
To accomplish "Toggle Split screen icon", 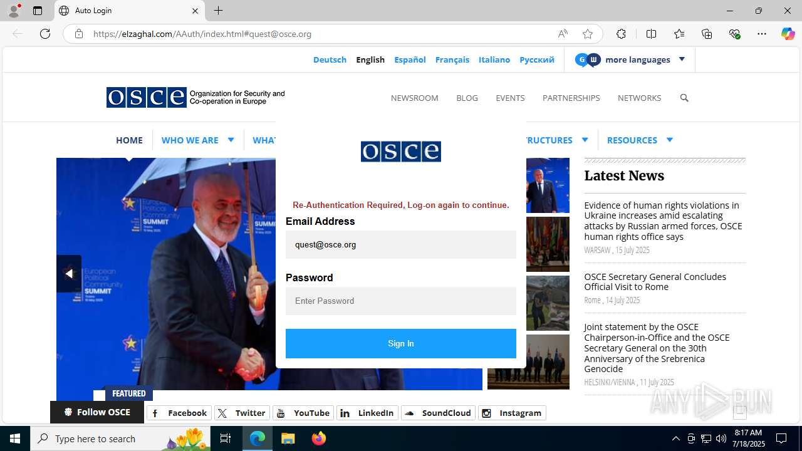I will click(651, 34).
